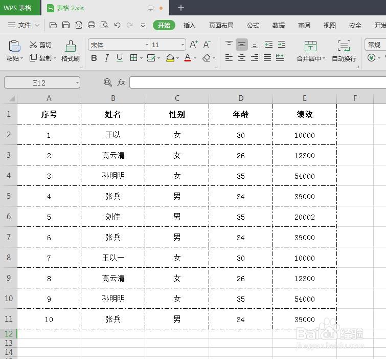
Task: Align text to top of cell
Action: point(229,45)
